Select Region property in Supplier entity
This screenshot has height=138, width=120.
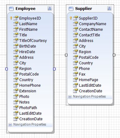(x=85, y=52)
